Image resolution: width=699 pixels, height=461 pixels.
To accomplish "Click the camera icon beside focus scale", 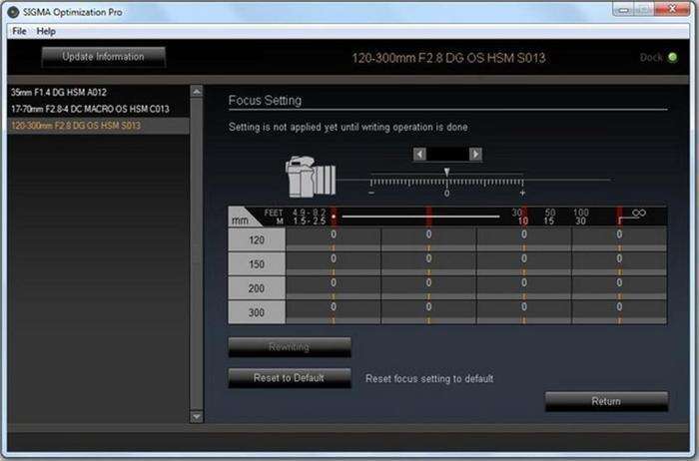I will pos(309,176).
